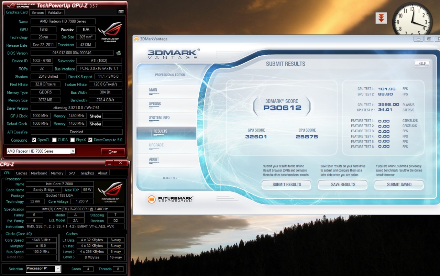This screenshot has height=276, width=440.
Task: Click the GPU Test 2 value 88.80
Action: coord(385,94)
